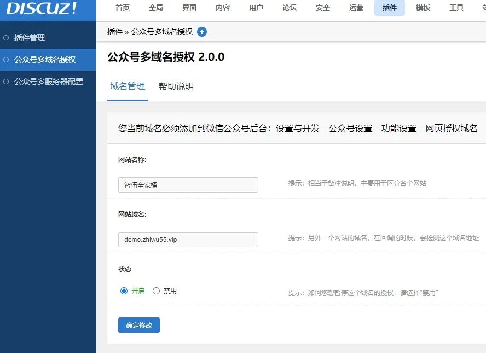Click the 网站域名 input containing demo.zhiwu55.vip
This screenshot has height=353, width=486.
pyautogui.click(x=188, y=239)
